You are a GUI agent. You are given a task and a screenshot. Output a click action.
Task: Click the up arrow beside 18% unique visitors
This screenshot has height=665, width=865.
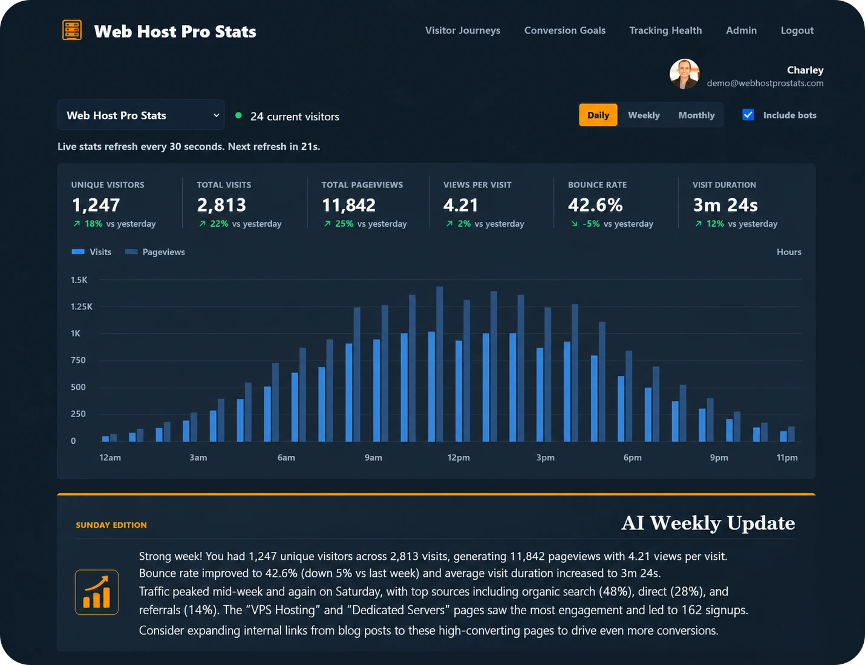77,224
